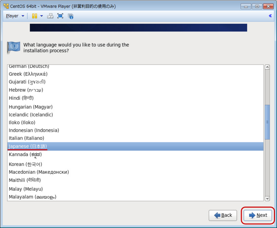277x228 pixels.
Task: Select Hungarian (Magyar)
Action: tap(135, 107)
